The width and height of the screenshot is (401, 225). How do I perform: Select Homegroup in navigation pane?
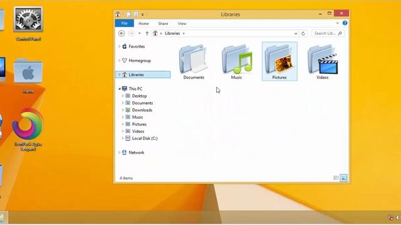pyautogui.click(x=140, y=61)
